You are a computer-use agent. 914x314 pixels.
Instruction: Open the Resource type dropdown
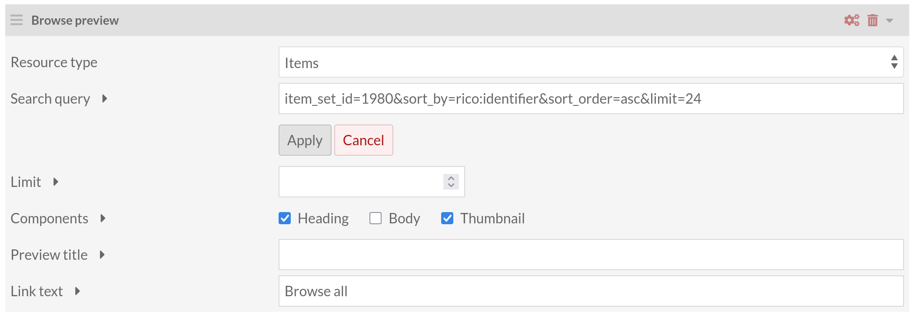[x=591, y=62]
